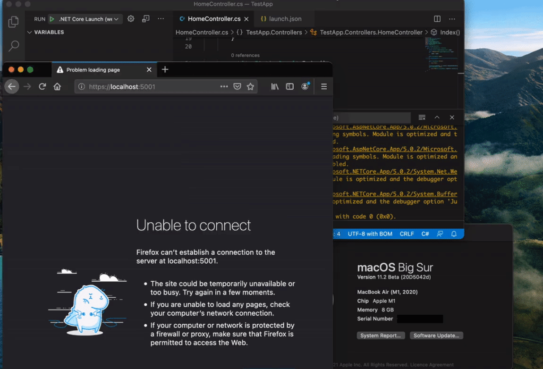Open Licence Agreement link in About This Mac
Image resolution: width=543 pixels, height=369 pixels.
432,364
